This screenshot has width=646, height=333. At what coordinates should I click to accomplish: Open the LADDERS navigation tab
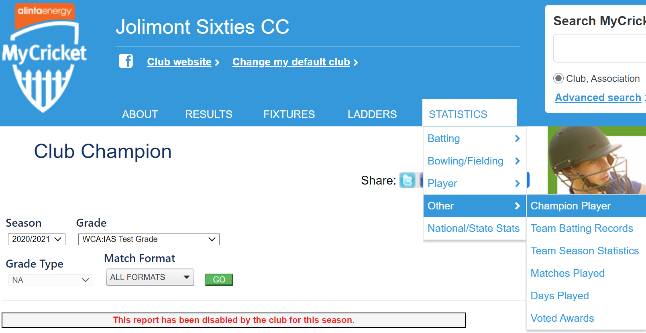pos(372,114)
